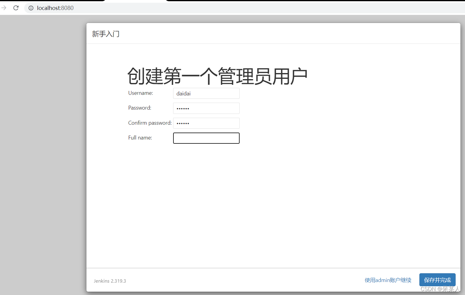
Task: Click the Password: label
Action: tap(140, 108)
